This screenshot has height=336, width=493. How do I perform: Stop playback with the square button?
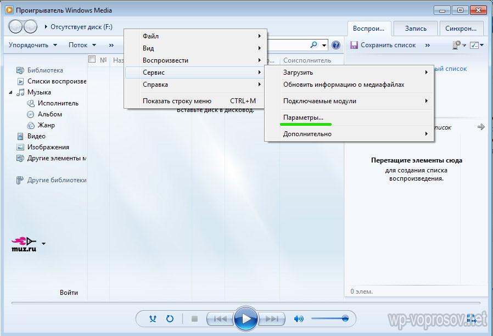click(195, 319)
